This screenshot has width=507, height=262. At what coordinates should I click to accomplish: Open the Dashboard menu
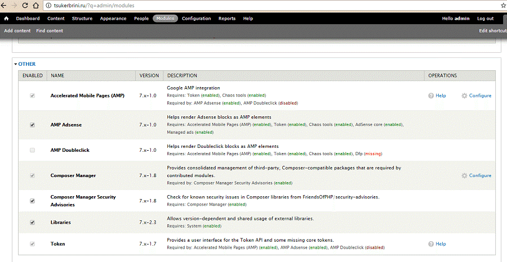click(28, 19)
